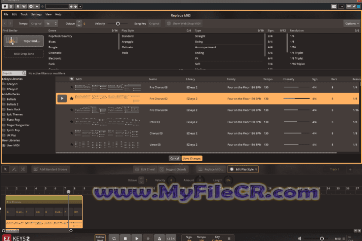Click Save Changes button
Image resolution: width=362 pixels, height=241 pixels.
192,158
